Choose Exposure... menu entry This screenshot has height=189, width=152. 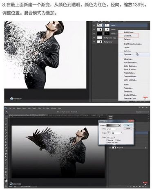128,54
